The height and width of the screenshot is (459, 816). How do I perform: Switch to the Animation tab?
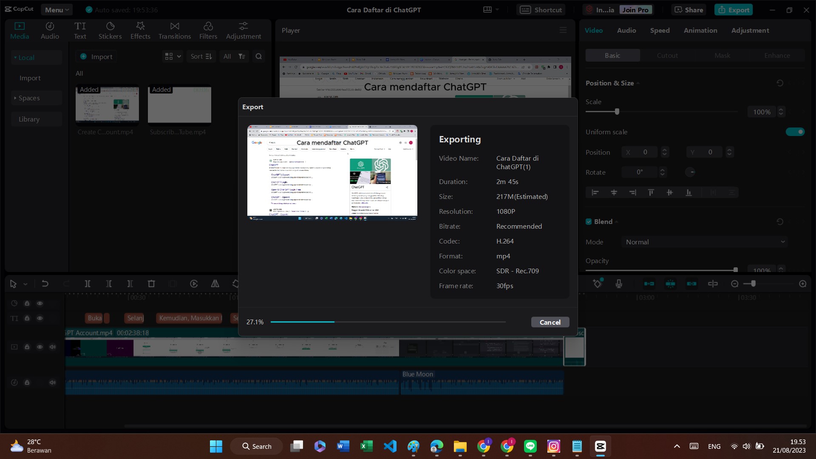click(700, 31)
